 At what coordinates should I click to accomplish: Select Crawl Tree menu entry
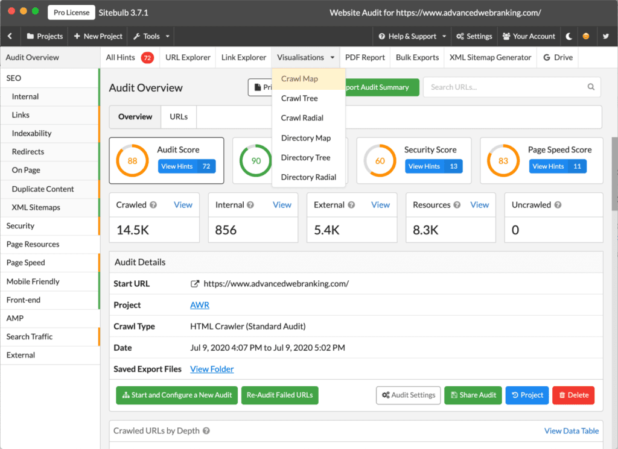(x=308, y=98)
